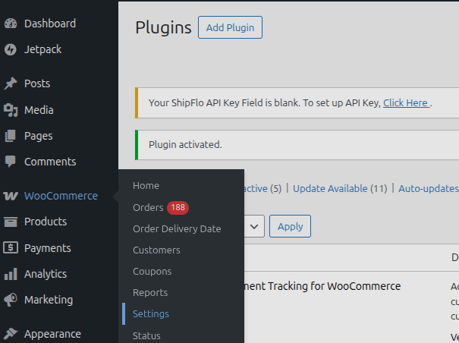Click the Analytics bar chart icon

pos(11,274)
